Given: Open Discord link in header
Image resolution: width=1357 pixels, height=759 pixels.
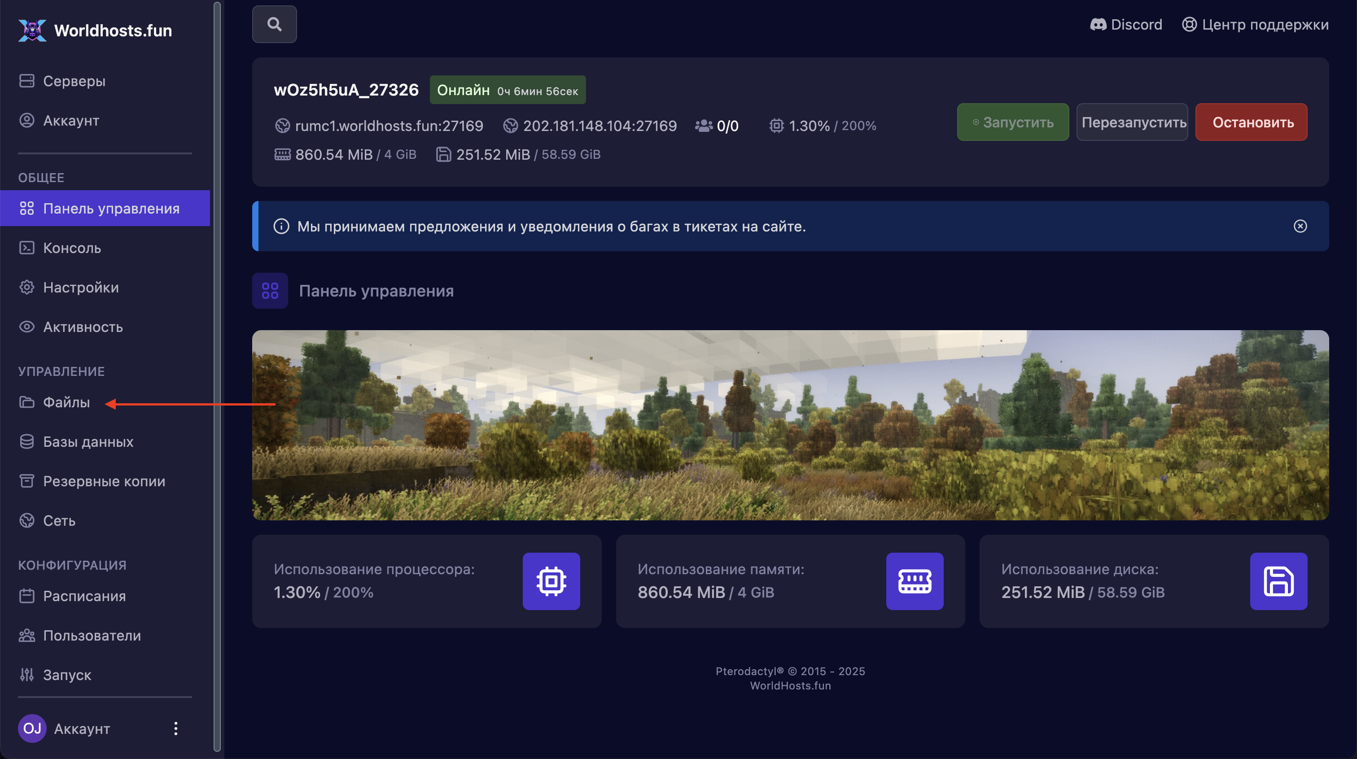Looking at the screenshot, I should pos(1126,24).
